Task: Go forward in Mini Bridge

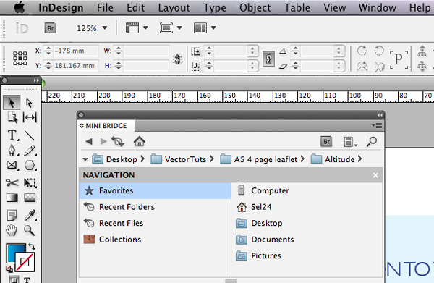Action: 103,142
